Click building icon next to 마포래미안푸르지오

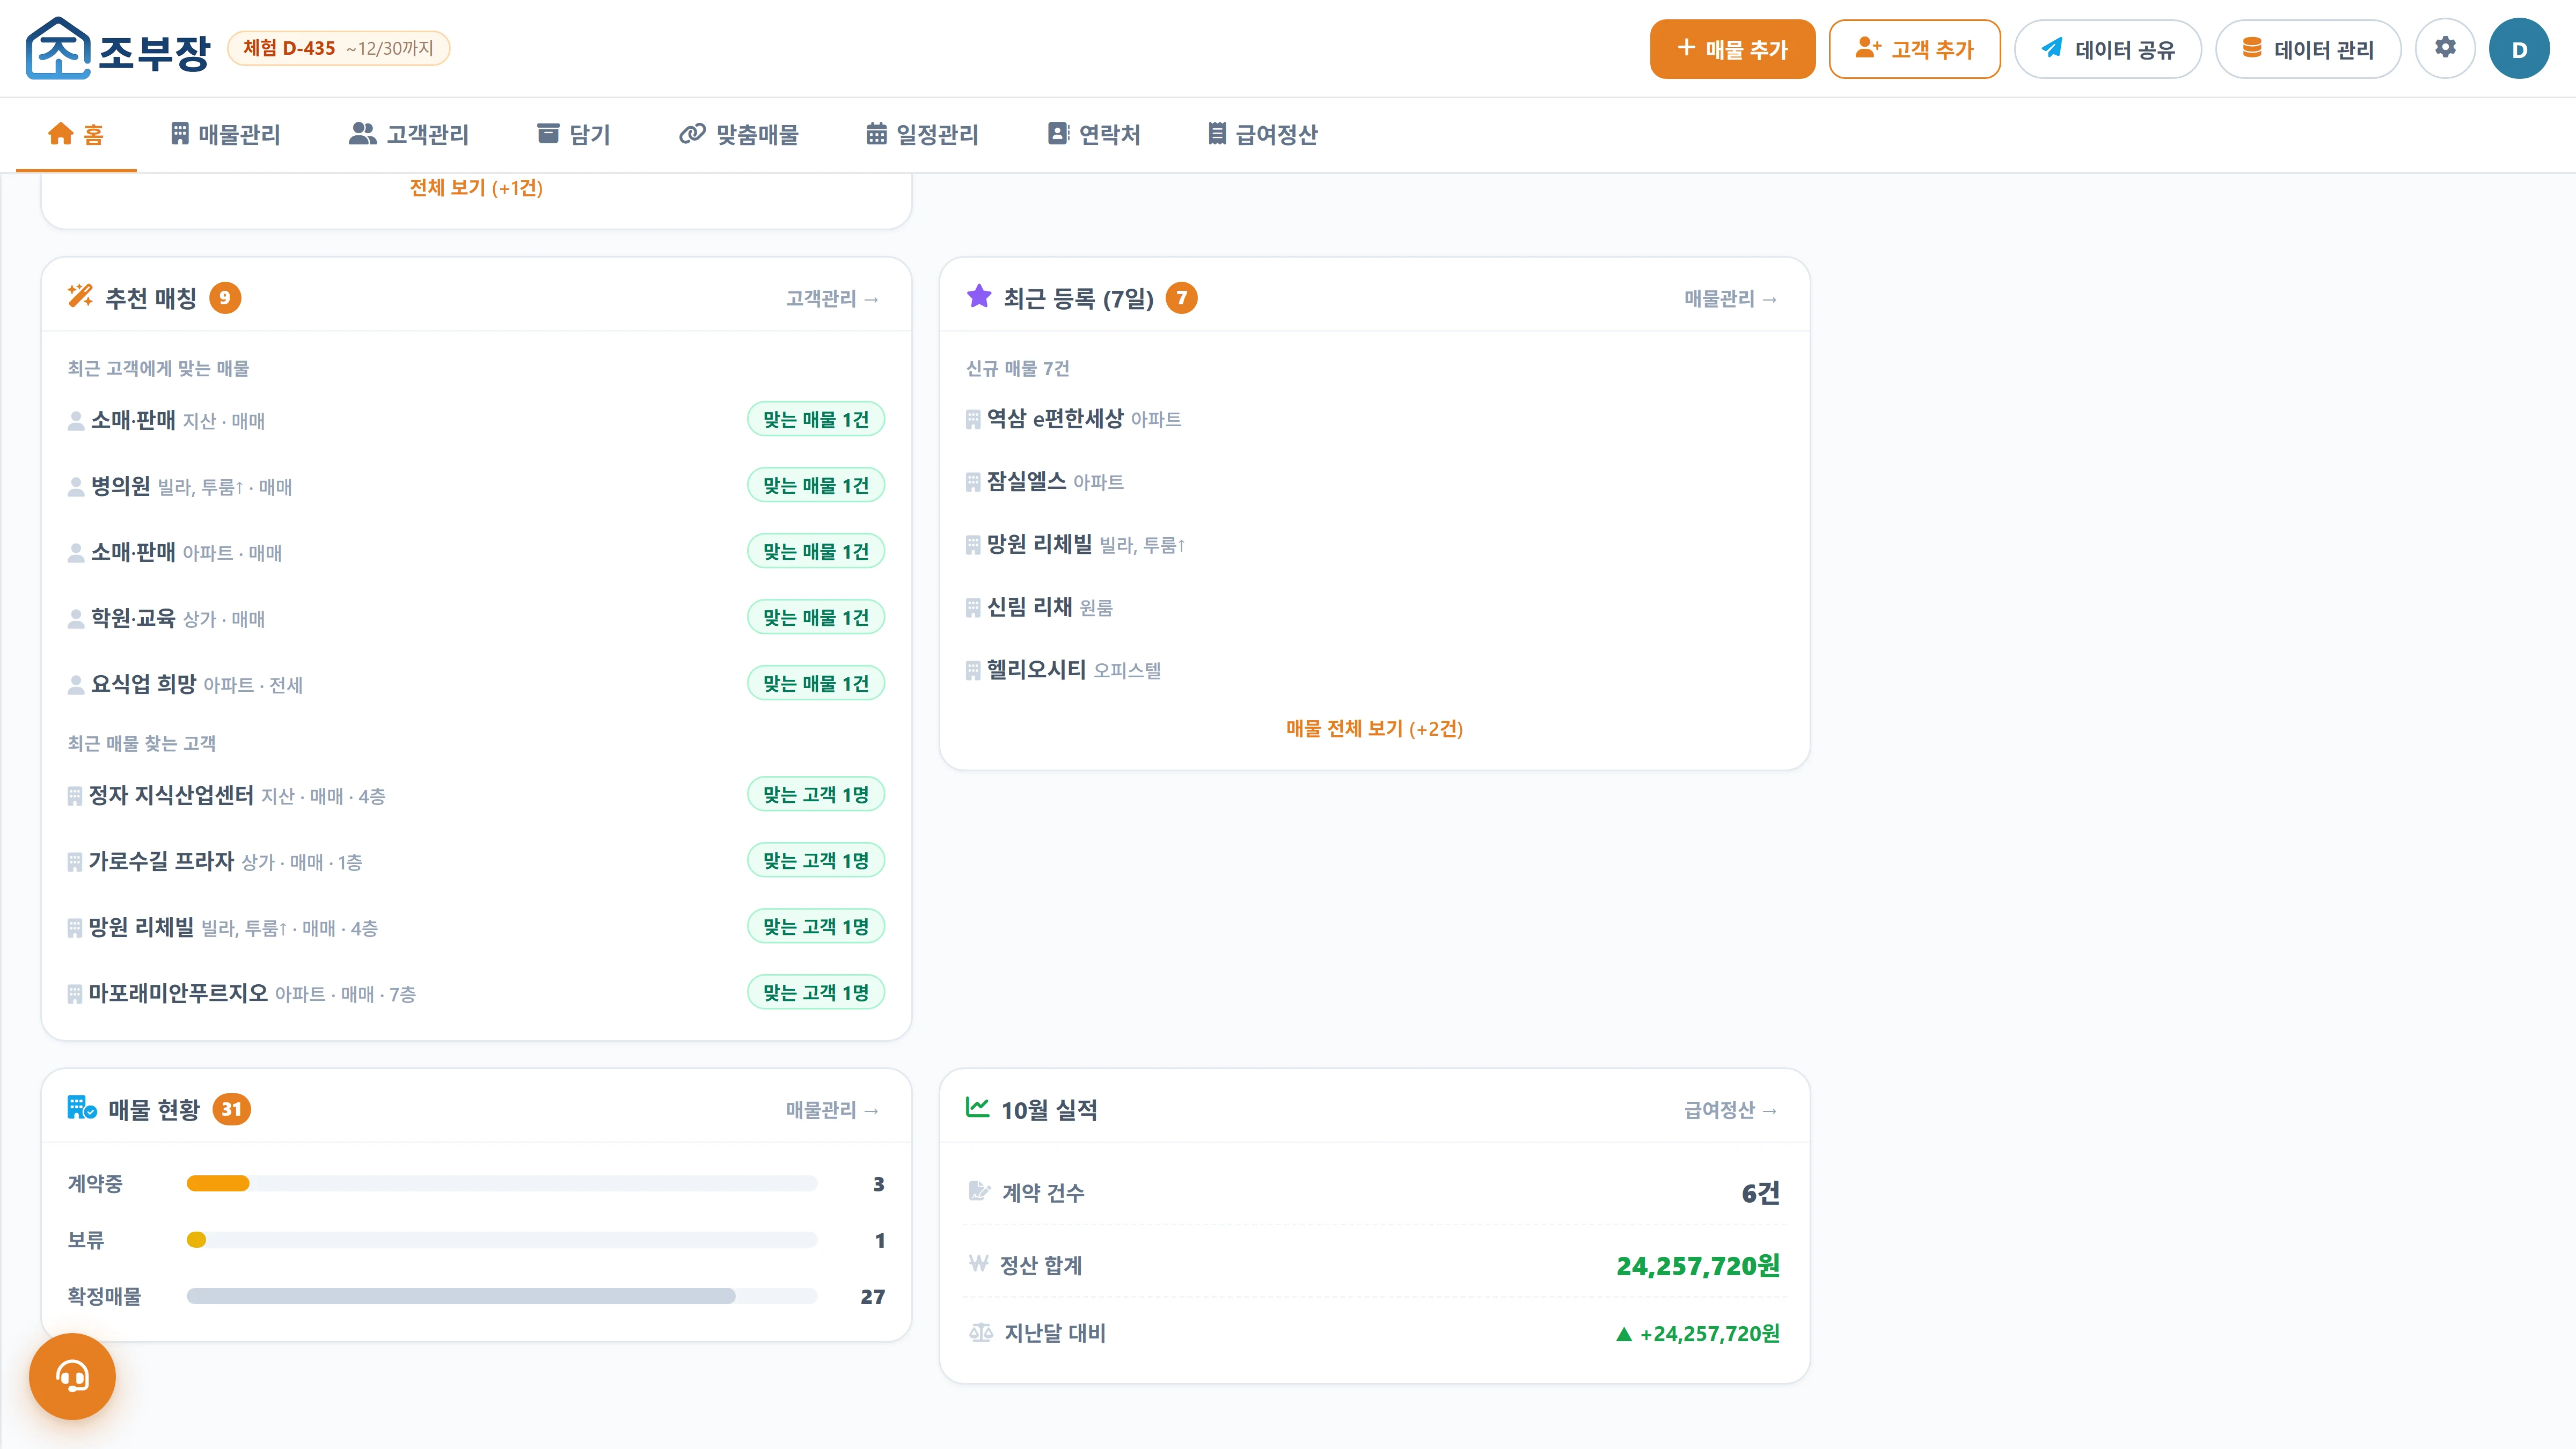pyautogui.click(x=74, y=994)
